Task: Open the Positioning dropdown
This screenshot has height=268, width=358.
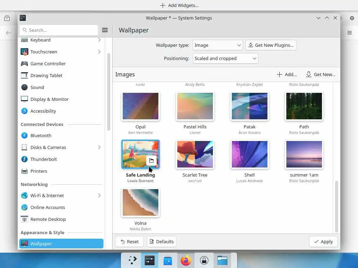Action: [x=225, y=58]
